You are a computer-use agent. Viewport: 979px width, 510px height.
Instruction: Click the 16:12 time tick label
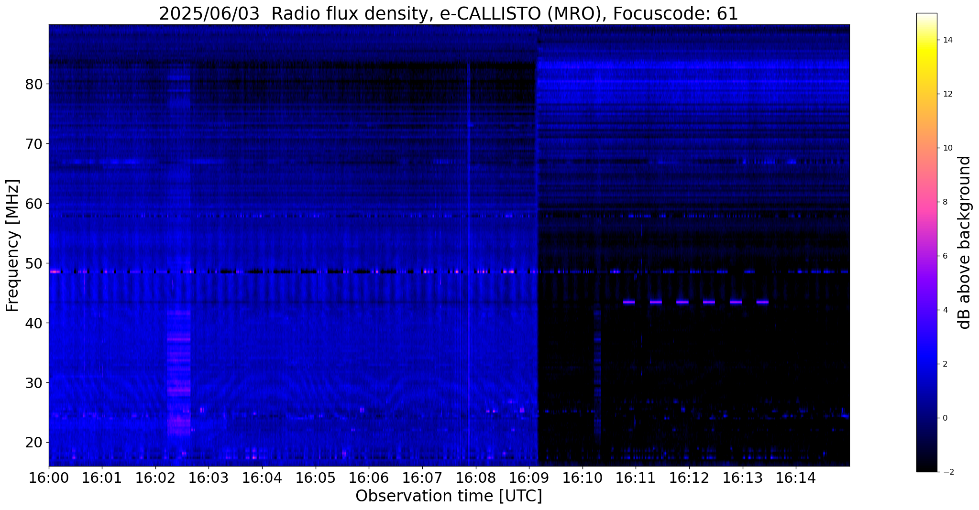point(689,477)
